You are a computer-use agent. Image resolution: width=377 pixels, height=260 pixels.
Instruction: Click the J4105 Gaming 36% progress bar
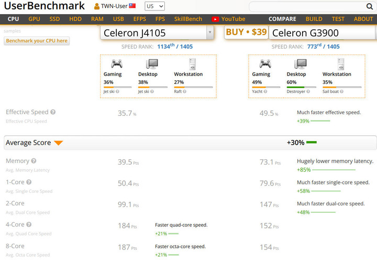(118, 87)
